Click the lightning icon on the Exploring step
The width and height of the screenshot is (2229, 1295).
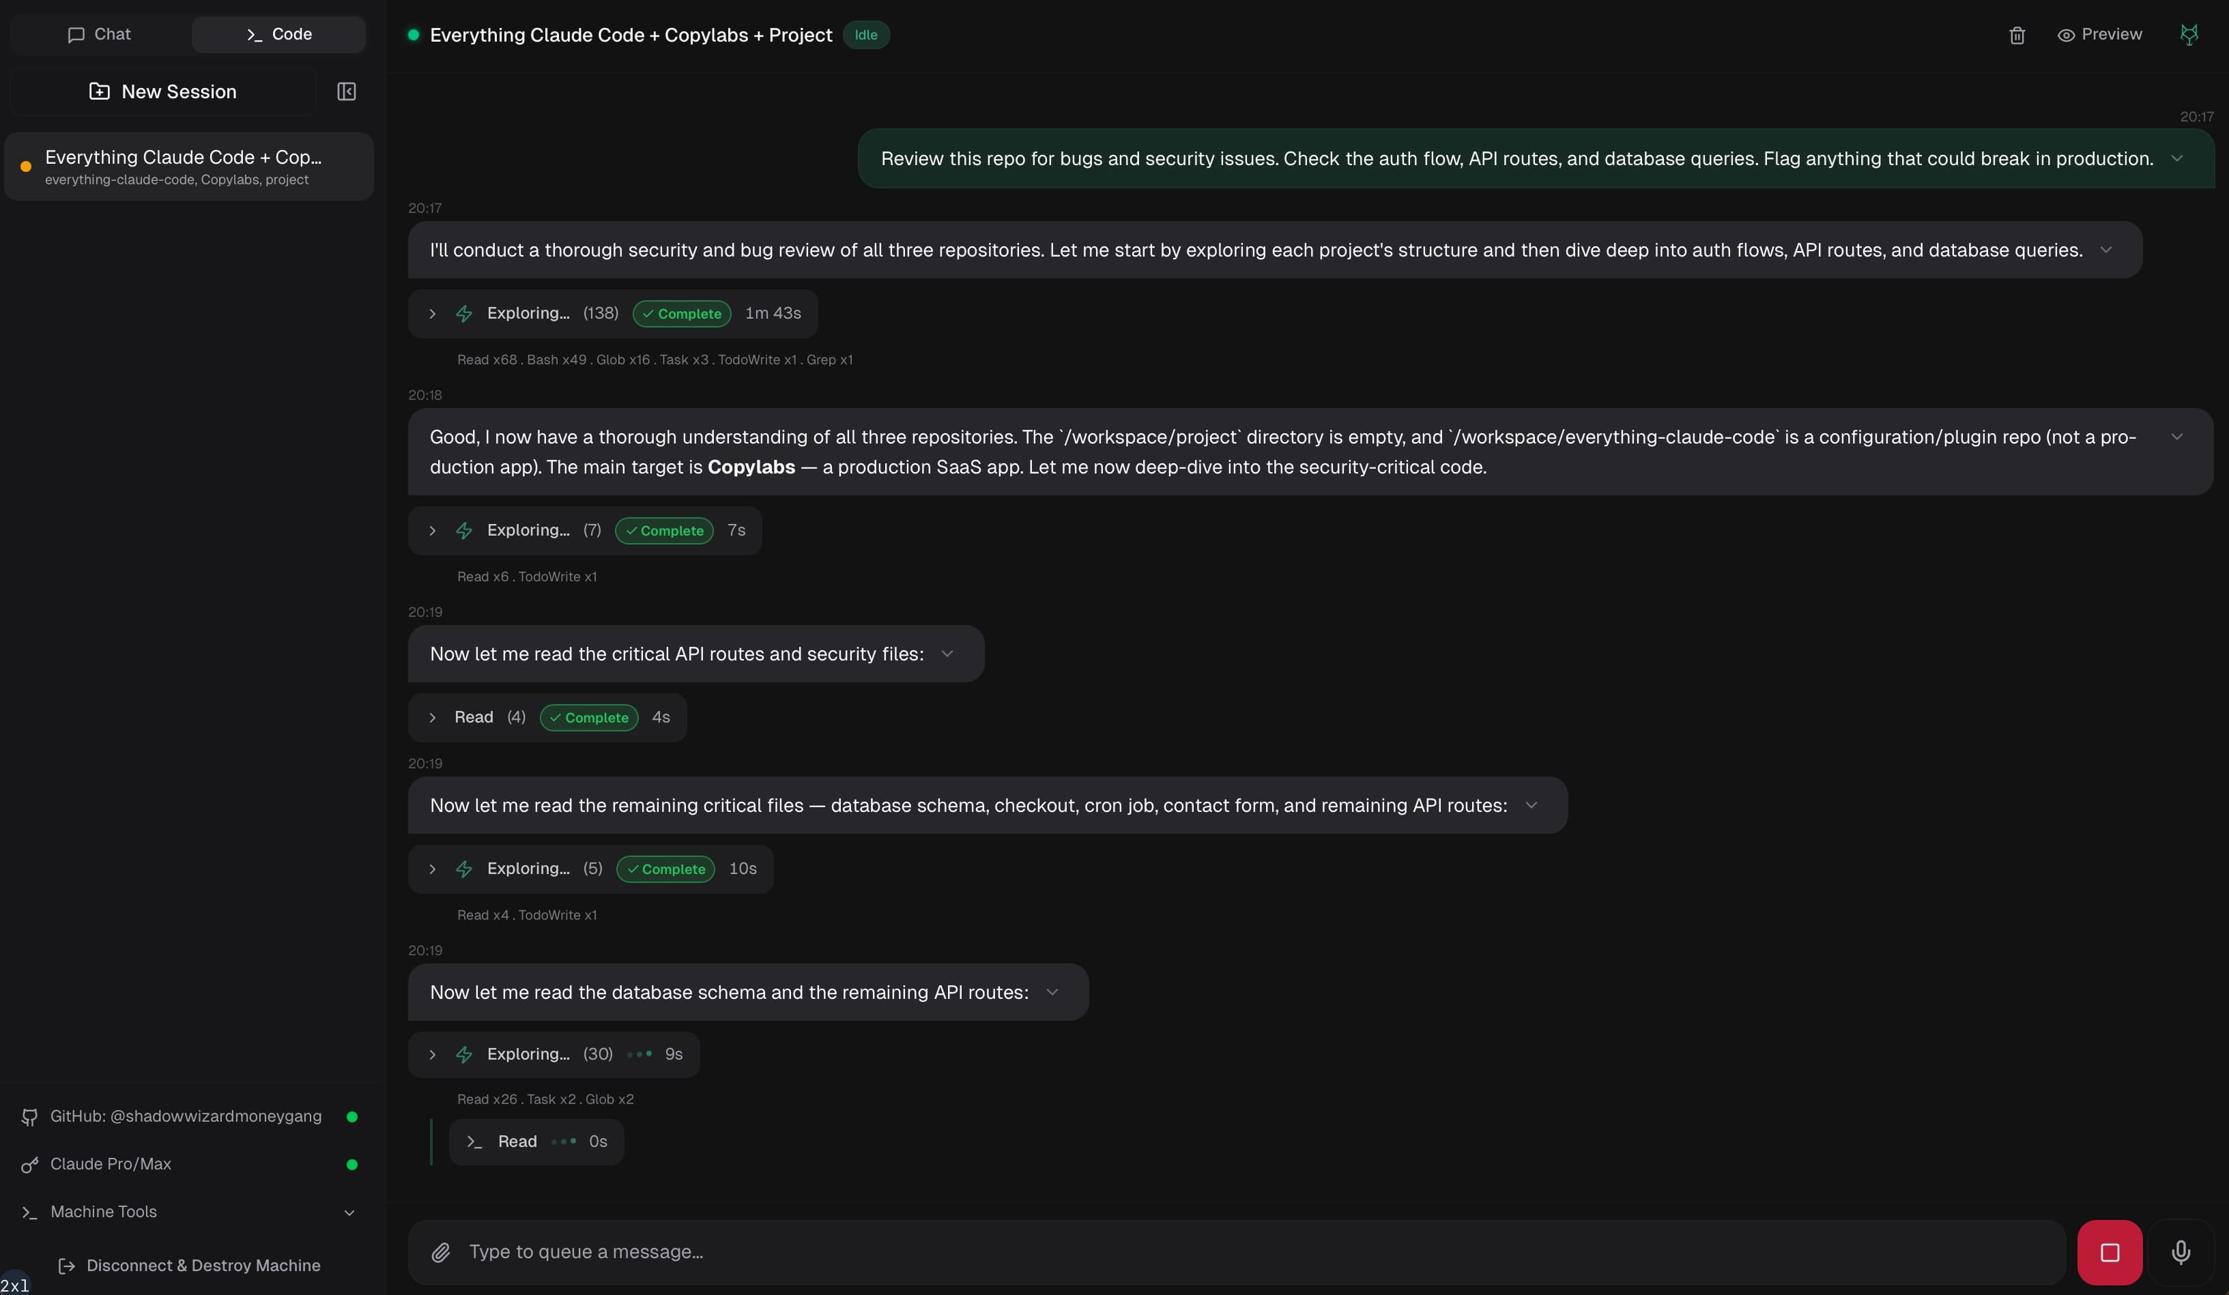[463, 313]
